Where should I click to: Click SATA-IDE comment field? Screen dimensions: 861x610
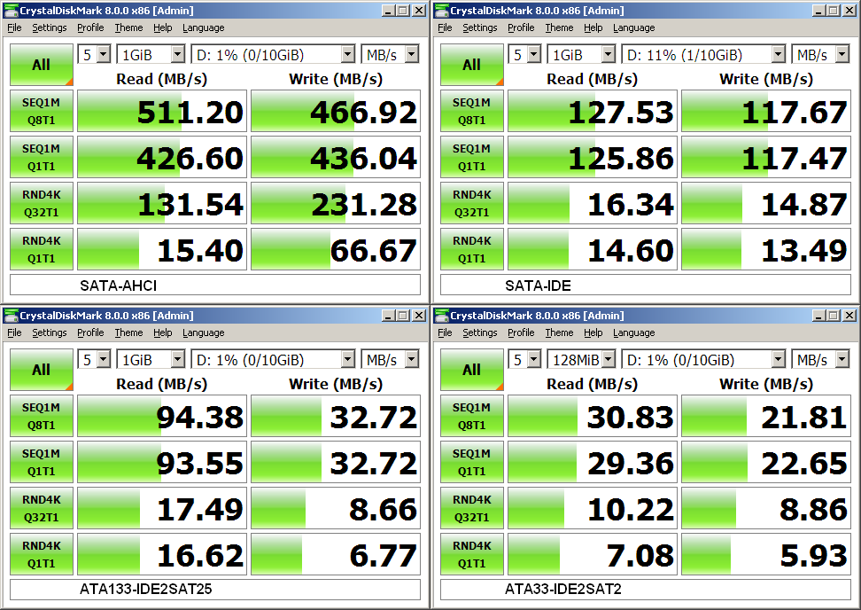pos(646,285)
